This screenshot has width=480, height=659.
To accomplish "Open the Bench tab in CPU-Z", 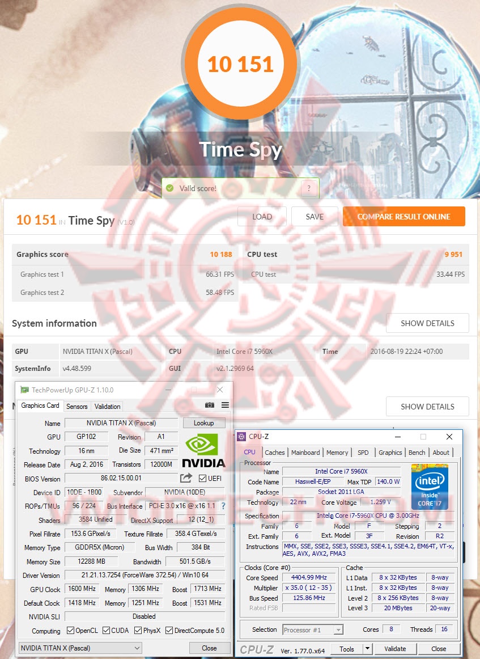I will coord(417,453).
